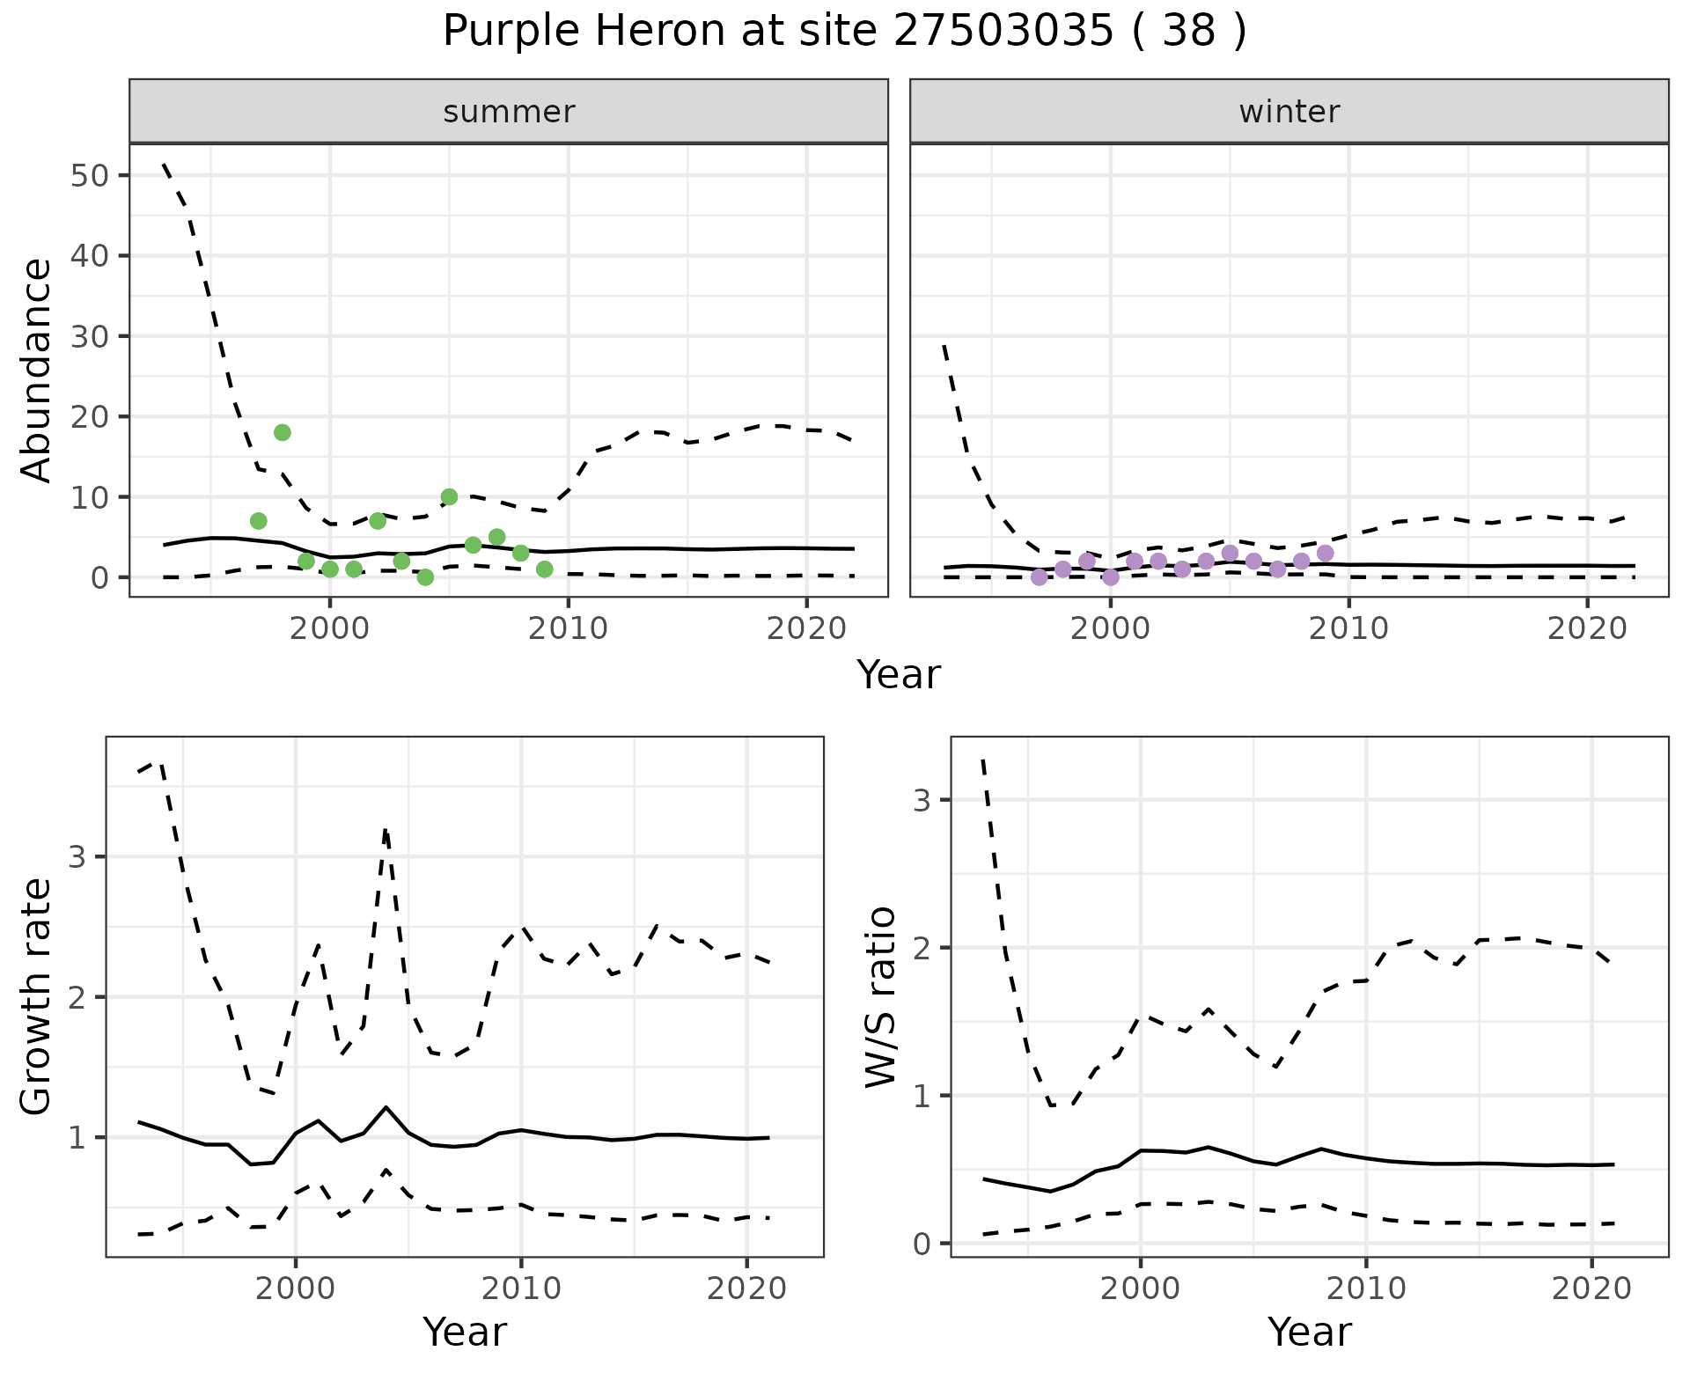Click the 2010 tick label under summer panel

click(569, 628)
